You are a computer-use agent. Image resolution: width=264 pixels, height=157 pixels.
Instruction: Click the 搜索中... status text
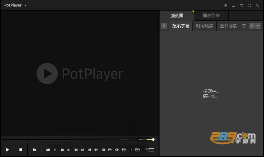[x=211, y=91]
